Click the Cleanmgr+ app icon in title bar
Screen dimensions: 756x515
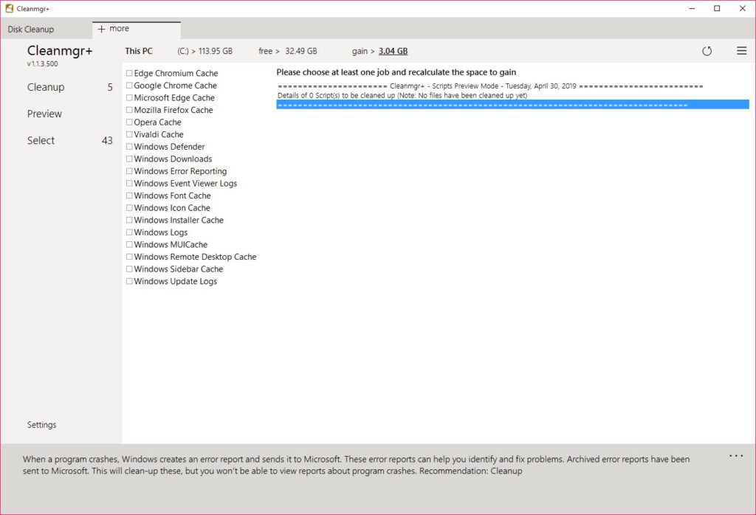coord(9,8)
